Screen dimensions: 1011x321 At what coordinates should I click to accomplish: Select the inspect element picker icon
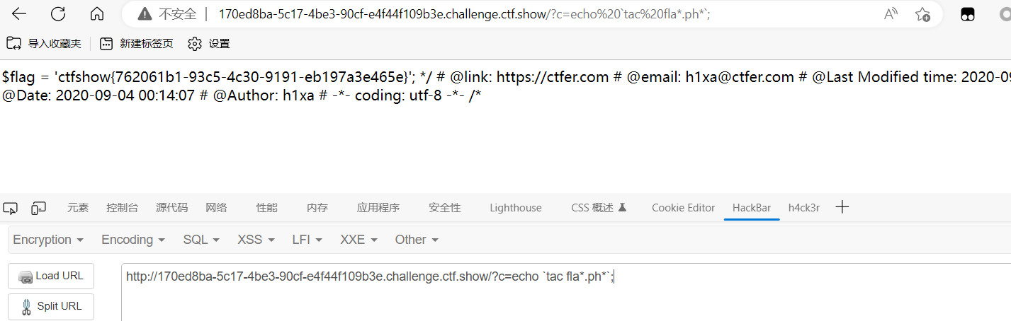[11, 208]
